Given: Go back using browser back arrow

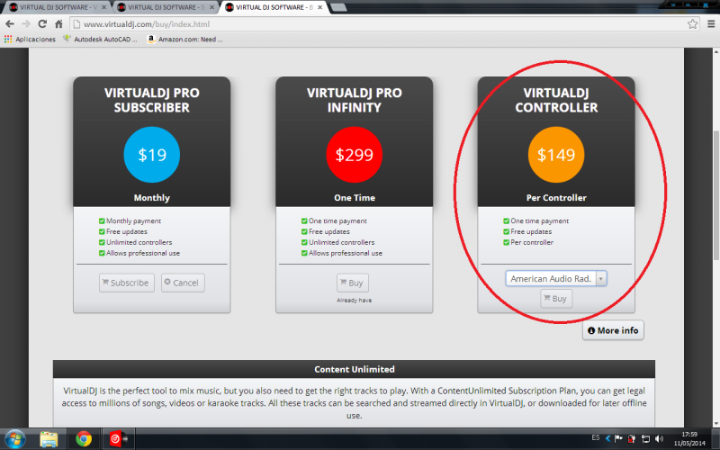Looking at the screenshot, I should coord(10,24).
